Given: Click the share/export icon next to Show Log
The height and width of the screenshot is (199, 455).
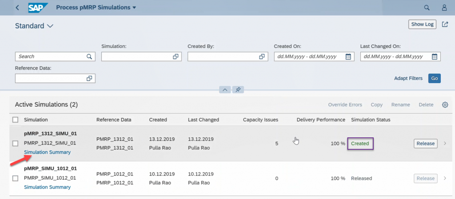Looking at the screenshot, I should 445,24.
